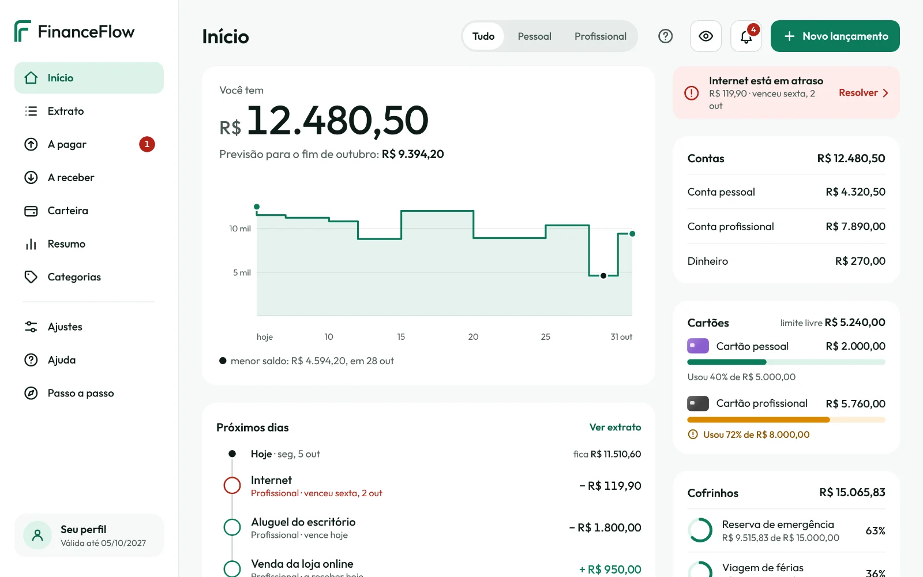Viewport: 923px width, 577px height.
Task: Go to the Extrato menu item
Action: coord(89,111)
